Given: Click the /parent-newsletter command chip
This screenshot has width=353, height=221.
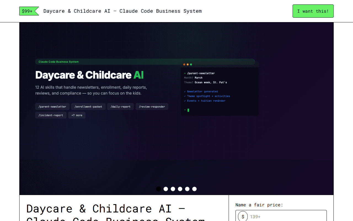Looking at the screenshot, I should pos(52,106).
